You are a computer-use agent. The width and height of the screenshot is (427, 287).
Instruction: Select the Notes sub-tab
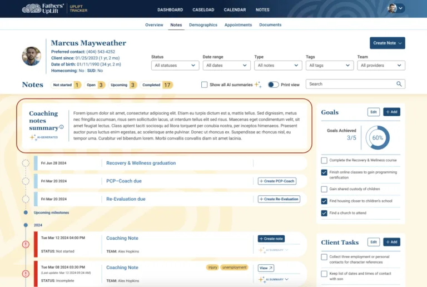click(x=176, y=25)
